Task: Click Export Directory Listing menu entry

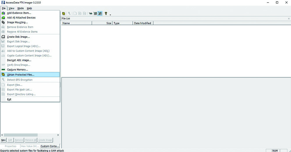Action: [30, 94]
